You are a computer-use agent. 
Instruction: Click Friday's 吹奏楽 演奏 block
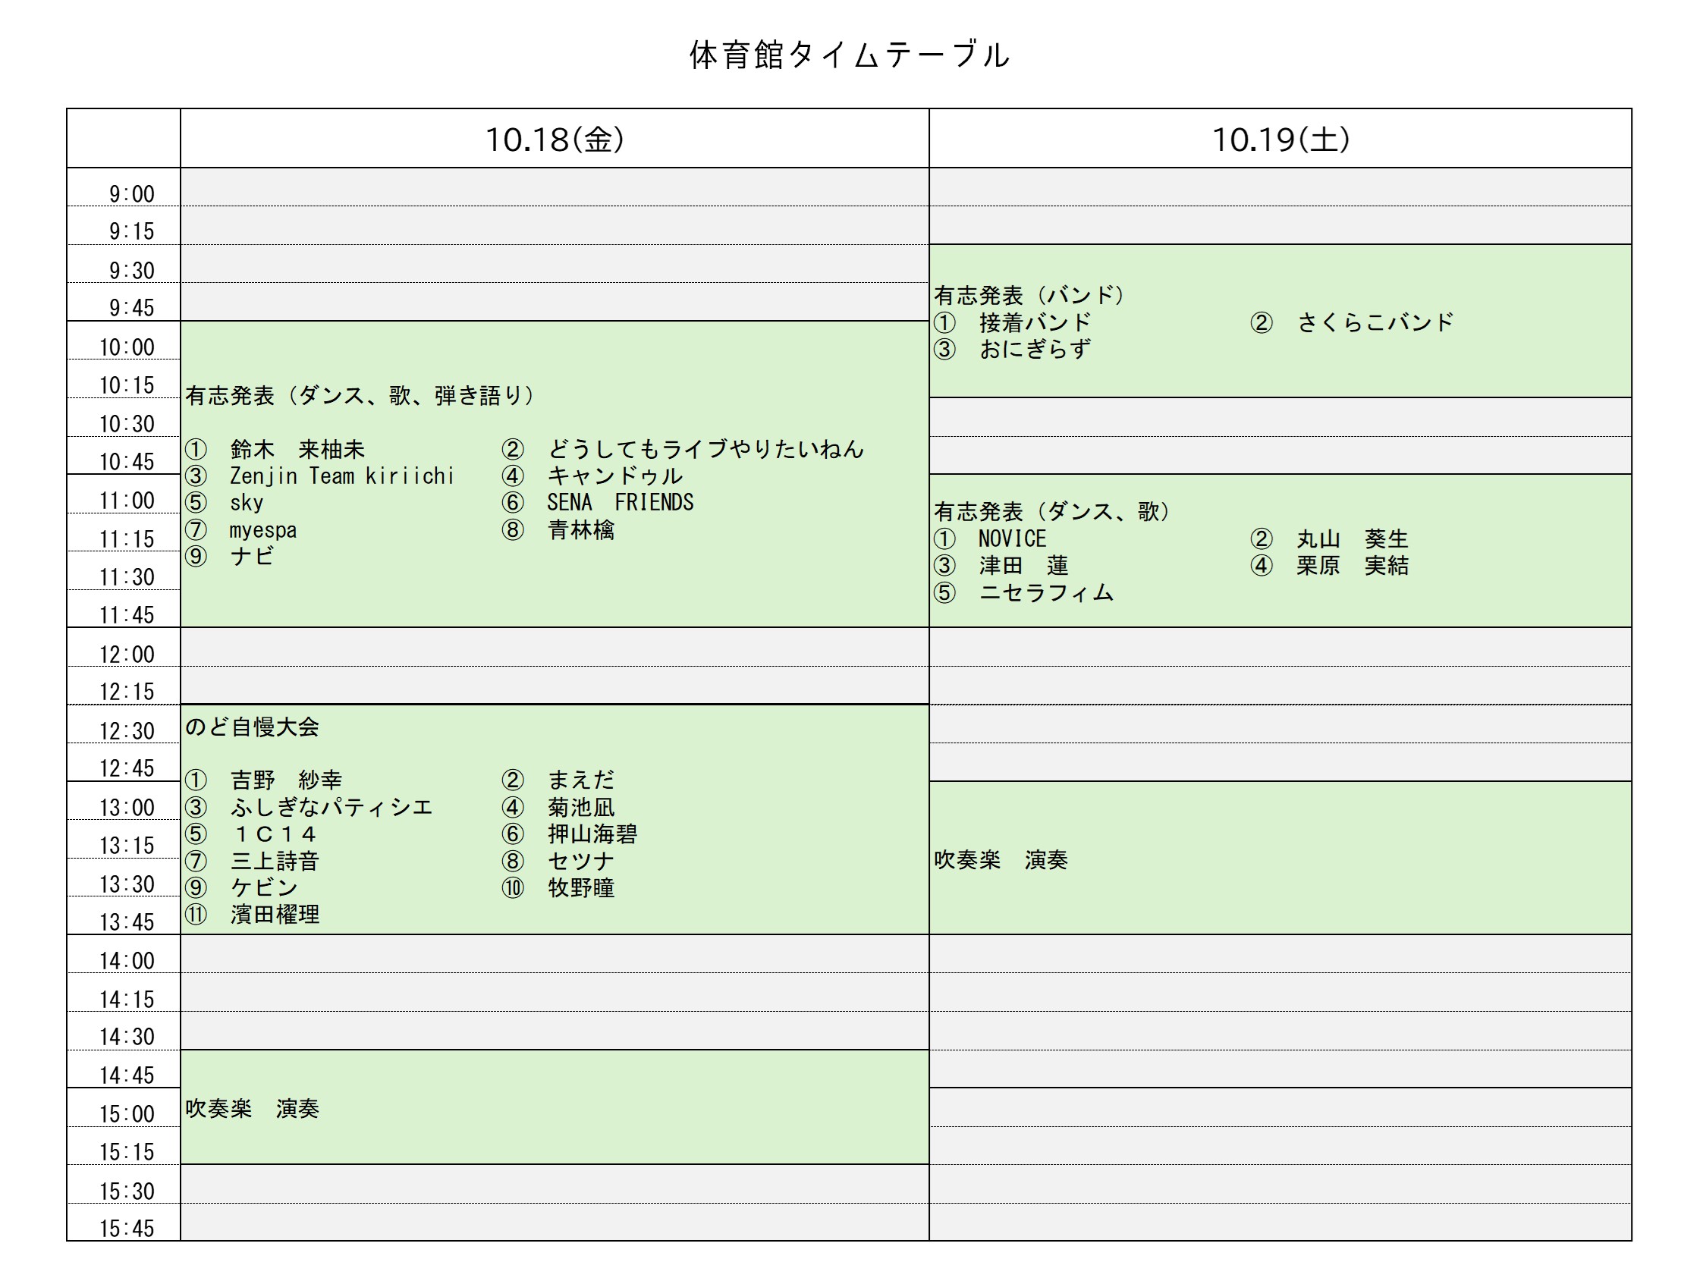pos(252,1108)
